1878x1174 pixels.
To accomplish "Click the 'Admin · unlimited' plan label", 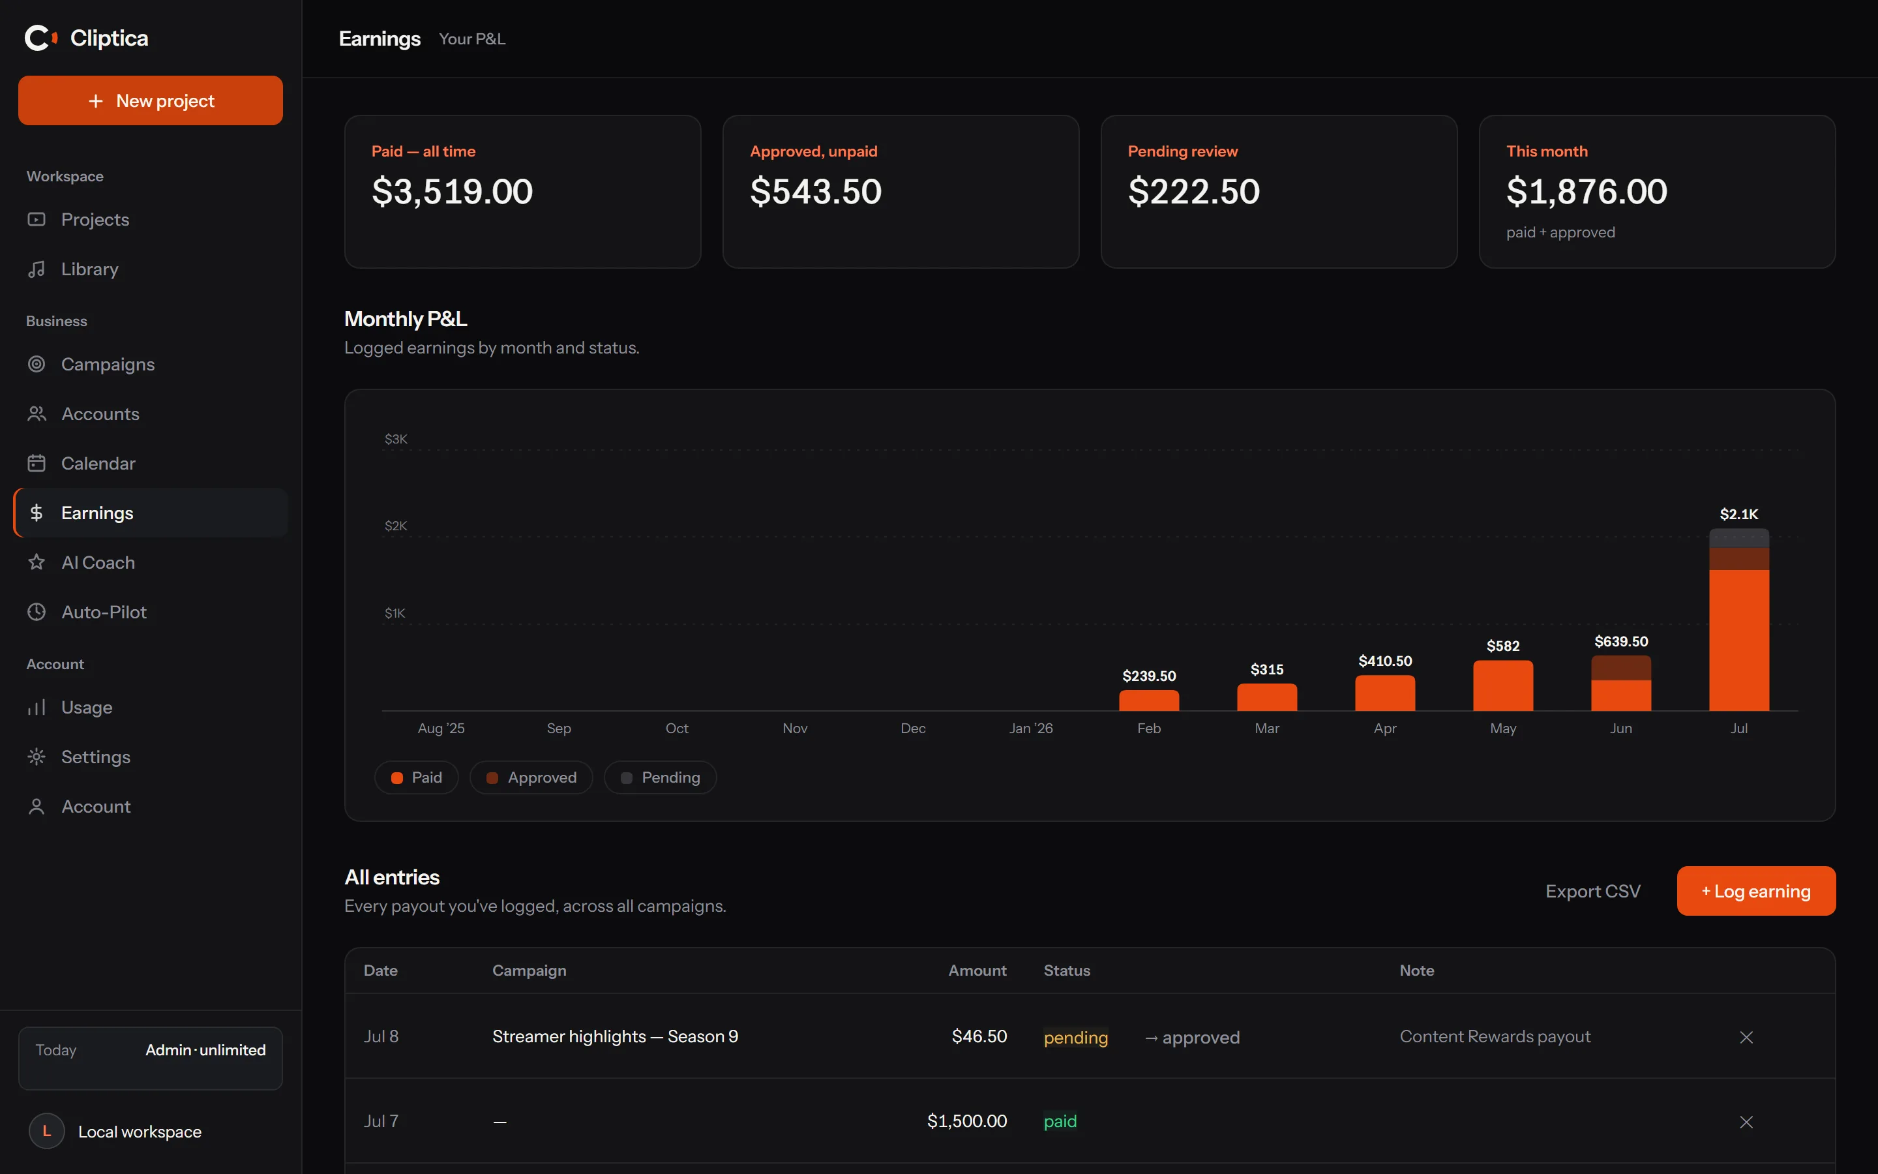I will (205, 1050).
